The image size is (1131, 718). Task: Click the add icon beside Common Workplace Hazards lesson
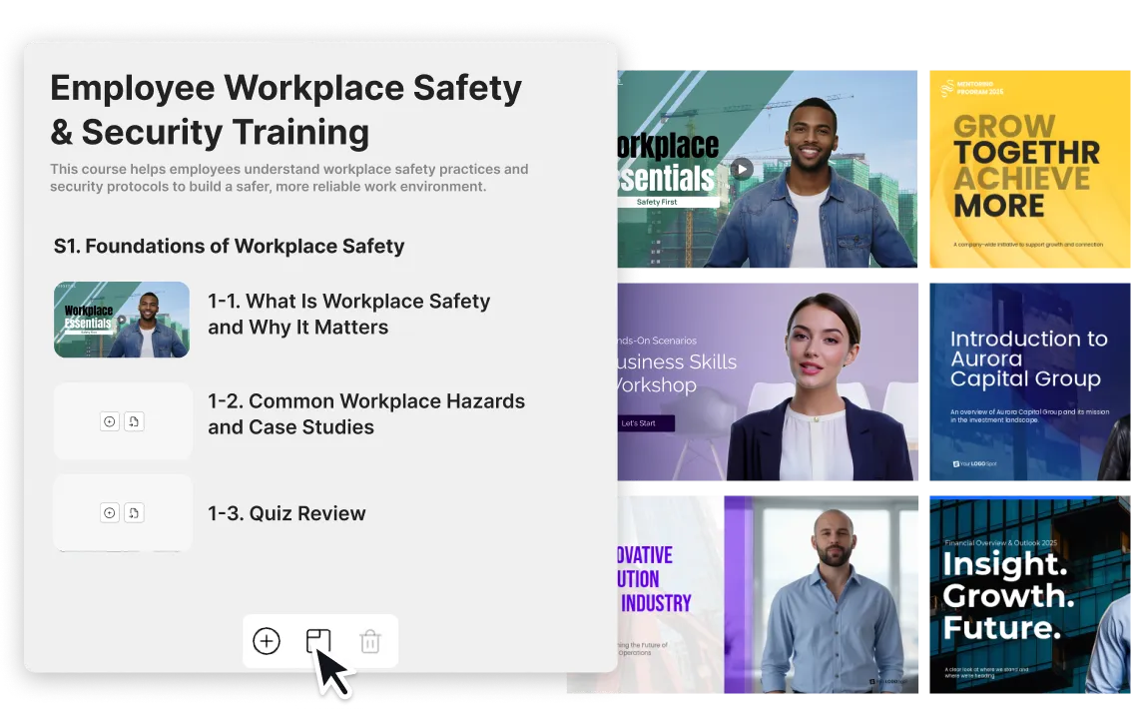pyautogui.click(x=110, y=421)
